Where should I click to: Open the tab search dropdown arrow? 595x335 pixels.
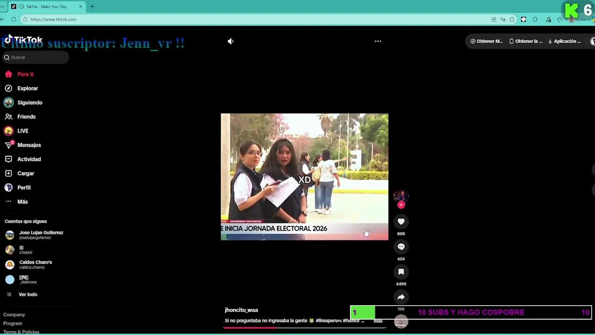2,7
